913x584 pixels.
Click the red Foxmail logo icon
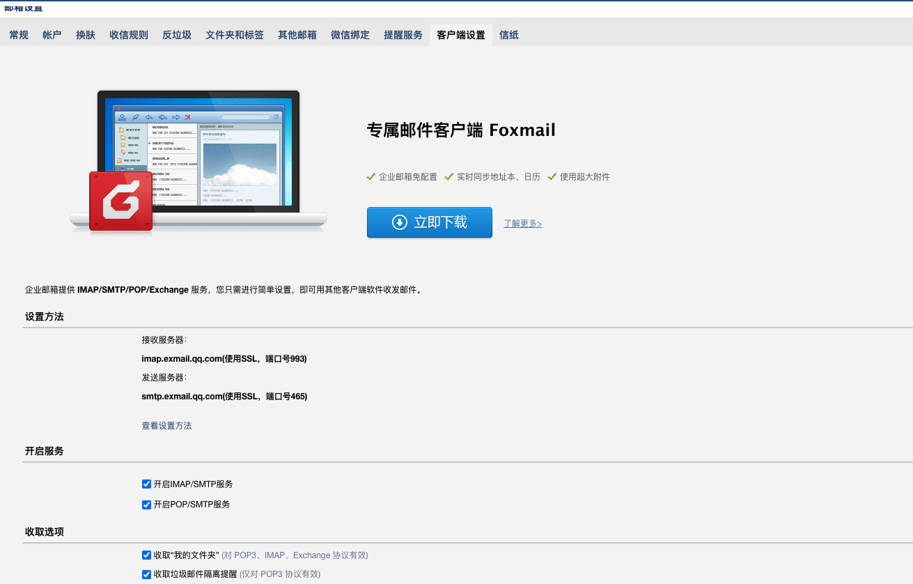[x=121, y=201]
